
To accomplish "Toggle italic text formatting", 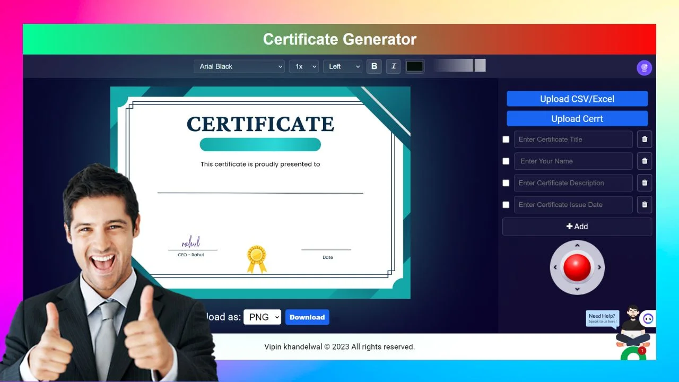I will point(394,66).
